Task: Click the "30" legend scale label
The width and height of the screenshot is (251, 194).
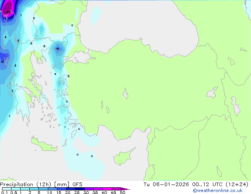Action: (86, 192)
